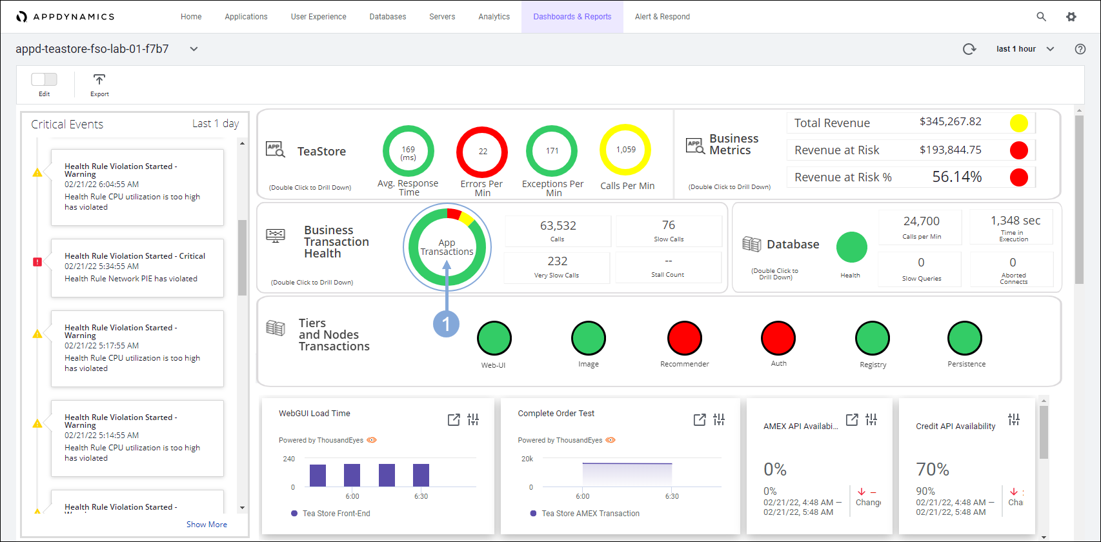The image size is (1101, 542).
Task: Open the help question mark icon
Action: point(1080,49)
